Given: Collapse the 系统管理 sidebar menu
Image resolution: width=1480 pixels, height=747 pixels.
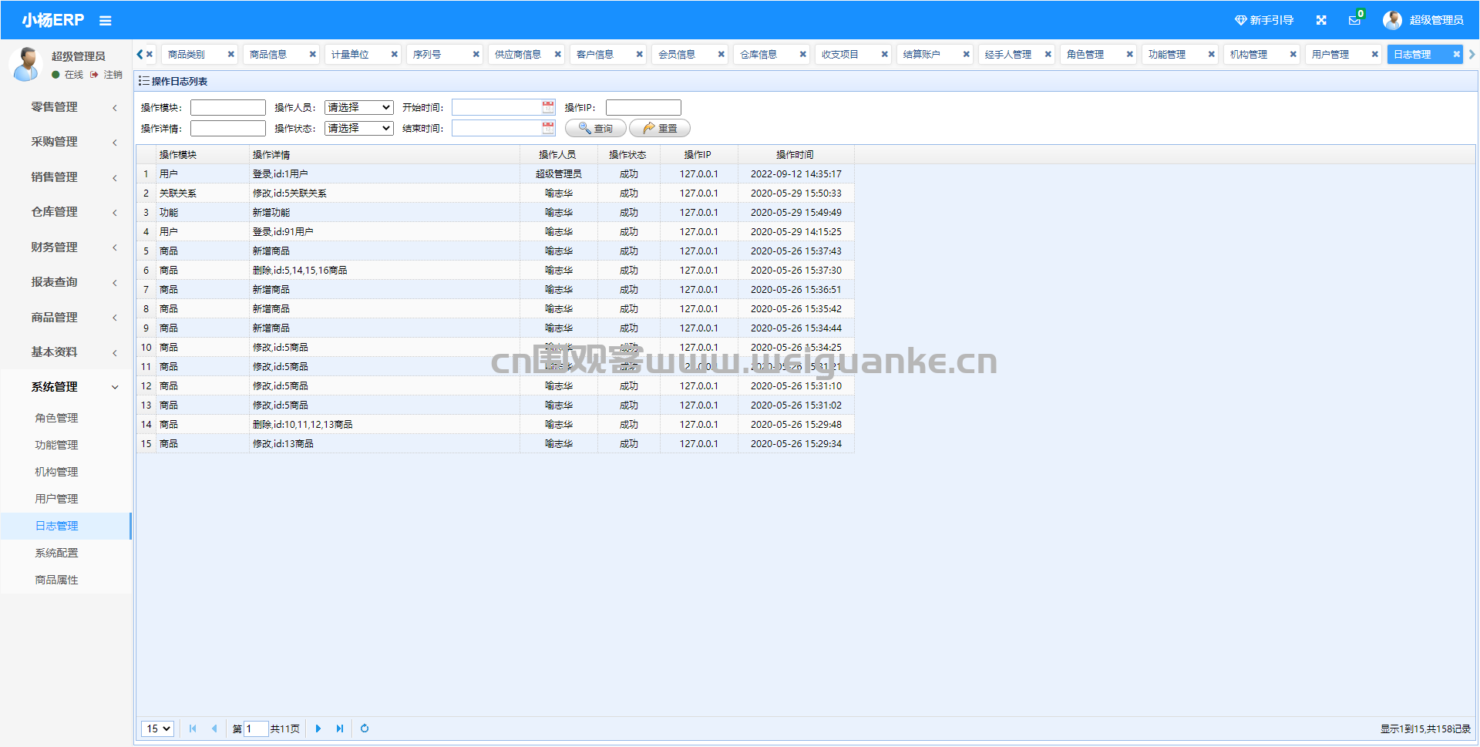Looking at the screenshot, I should (x=66, y=387).
